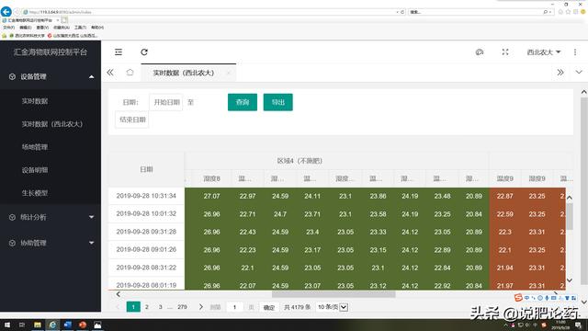The height and width of the screenshot is (331, 588).
Task: Toggle the sidebar collapse hamburger icon
Action: coord(119,52)
